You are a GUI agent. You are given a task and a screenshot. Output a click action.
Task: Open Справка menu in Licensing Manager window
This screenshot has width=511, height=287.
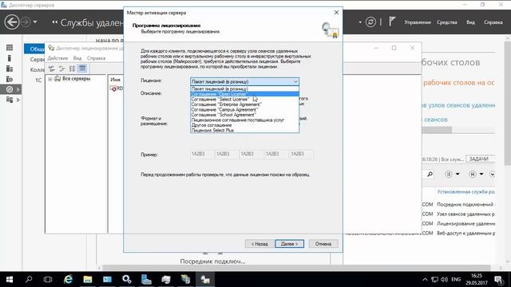(x=96, y=58)
